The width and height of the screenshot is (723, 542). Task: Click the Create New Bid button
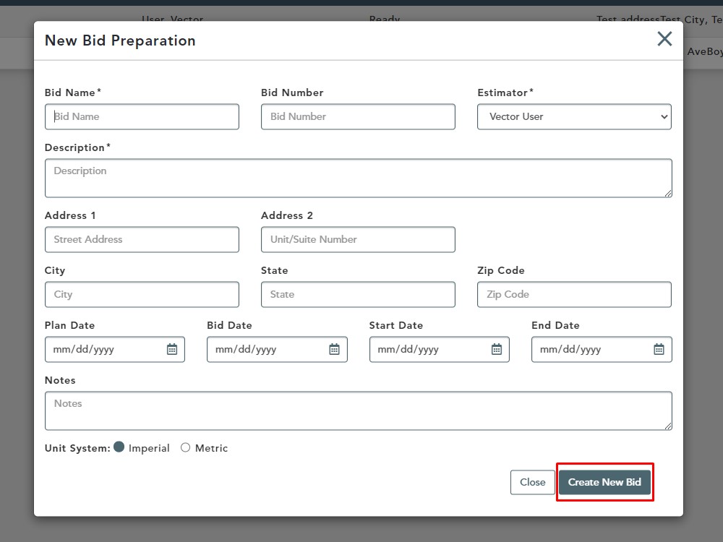(x=604, y=482)
